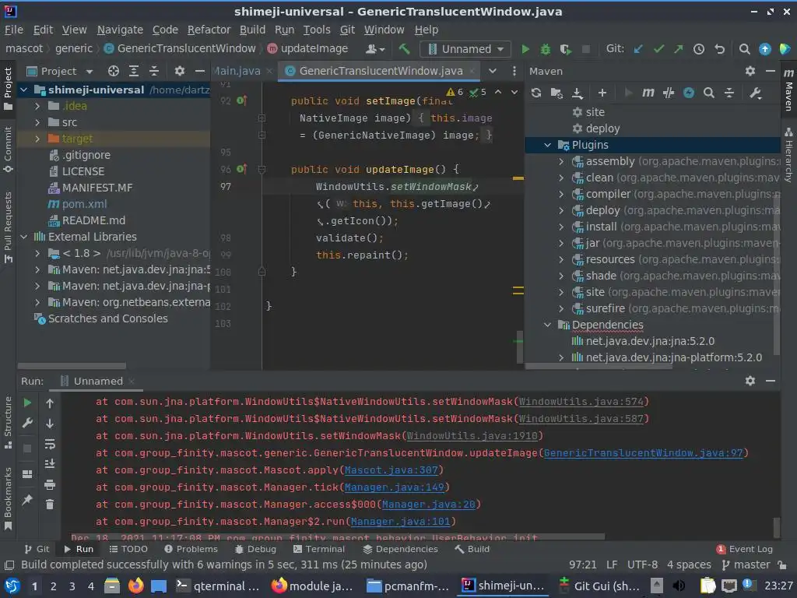The image size is (797, 598).
Task: Open Manager.java:149 stack trace link
Action: [x=395, y=487]
